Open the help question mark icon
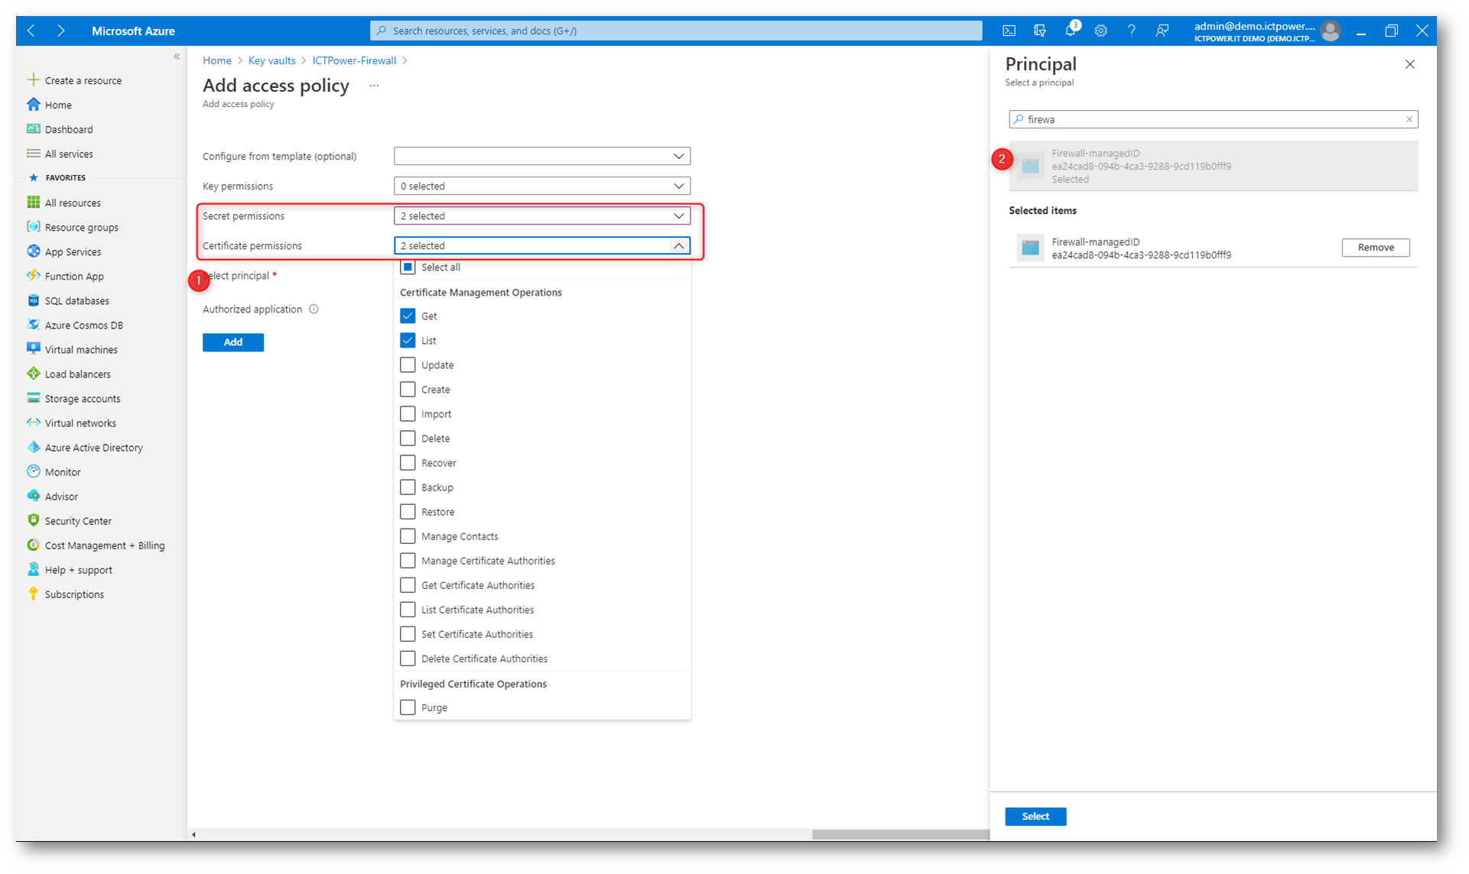This screenshot has height=874, width=1469. 1131,31
